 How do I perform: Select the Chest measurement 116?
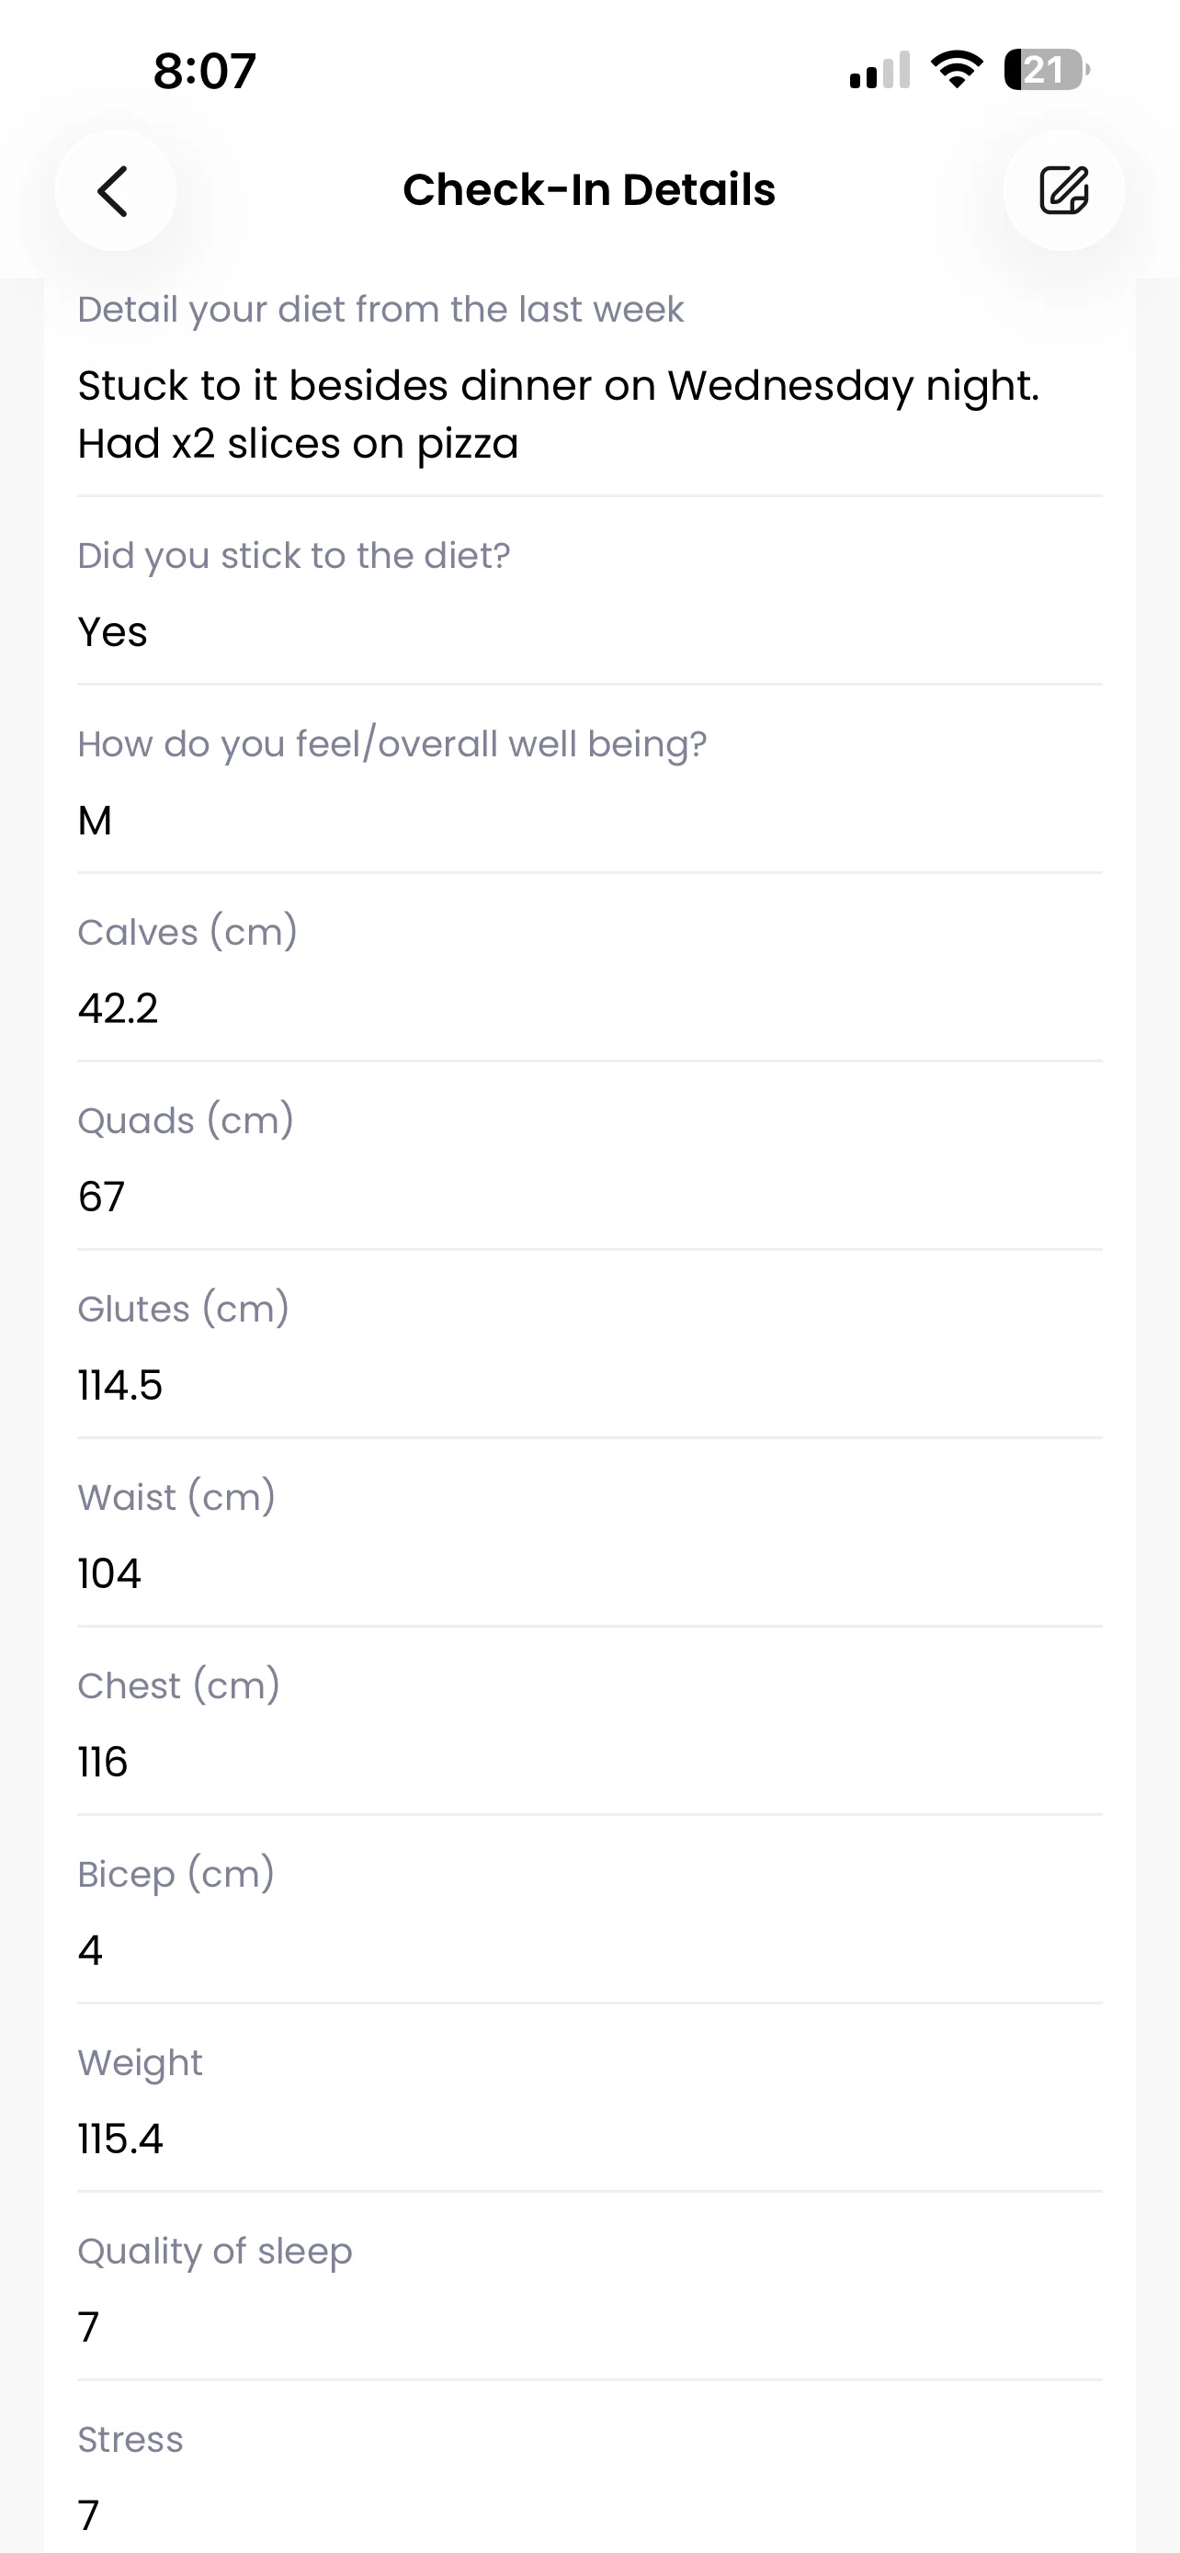point(103,1762)
